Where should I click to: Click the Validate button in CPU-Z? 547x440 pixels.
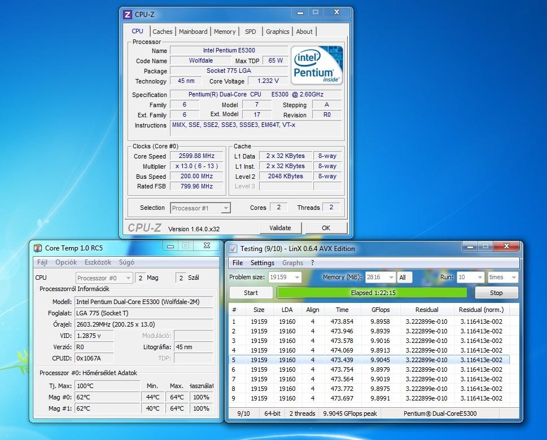click(280, 228)
